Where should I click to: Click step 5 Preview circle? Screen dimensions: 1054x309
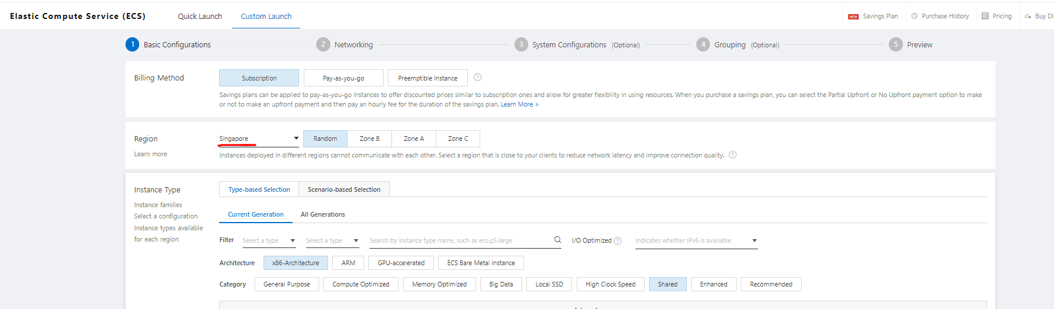pos(895,44)
